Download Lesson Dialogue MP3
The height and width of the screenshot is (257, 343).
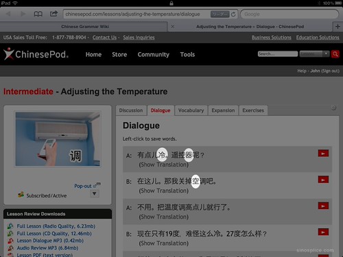(x=50, y=241)
